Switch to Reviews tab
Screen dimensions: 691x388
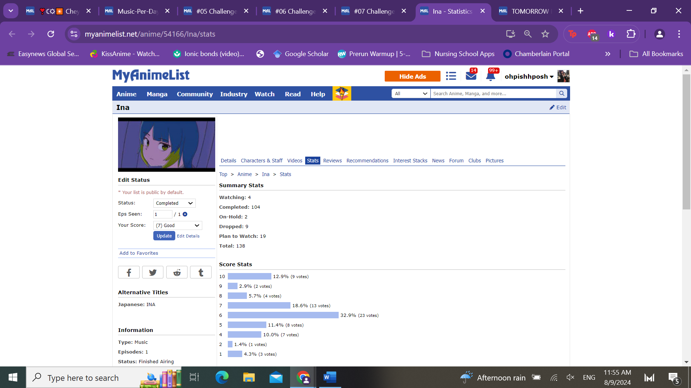click(332, 161)
